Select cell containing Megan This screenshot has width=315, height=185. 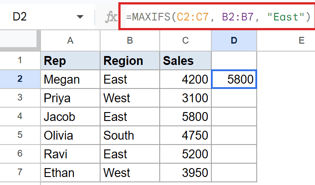(x=70, y=79)
